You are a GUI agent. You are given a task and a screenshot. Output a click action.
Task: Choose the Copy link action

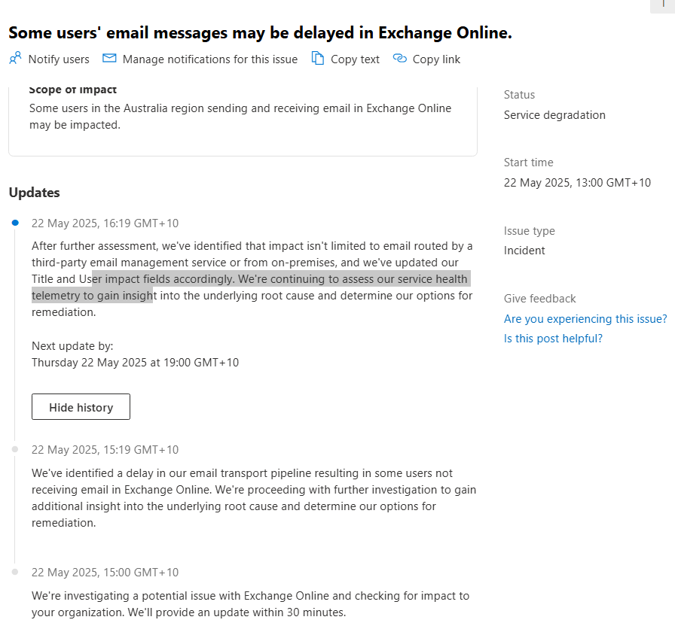tap(436, 59)
